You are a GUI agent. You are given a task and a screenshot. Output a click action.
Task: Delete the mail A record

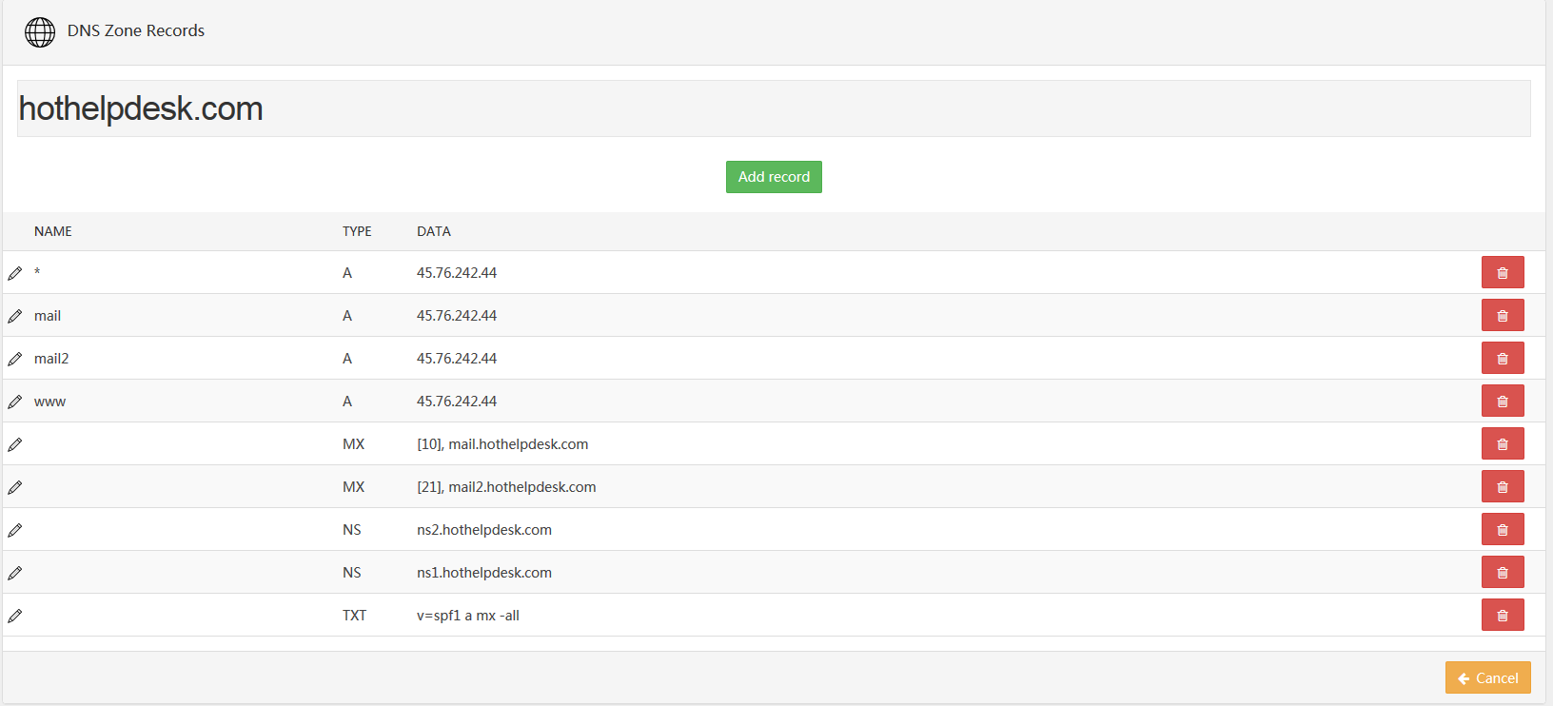[1503, 315]
